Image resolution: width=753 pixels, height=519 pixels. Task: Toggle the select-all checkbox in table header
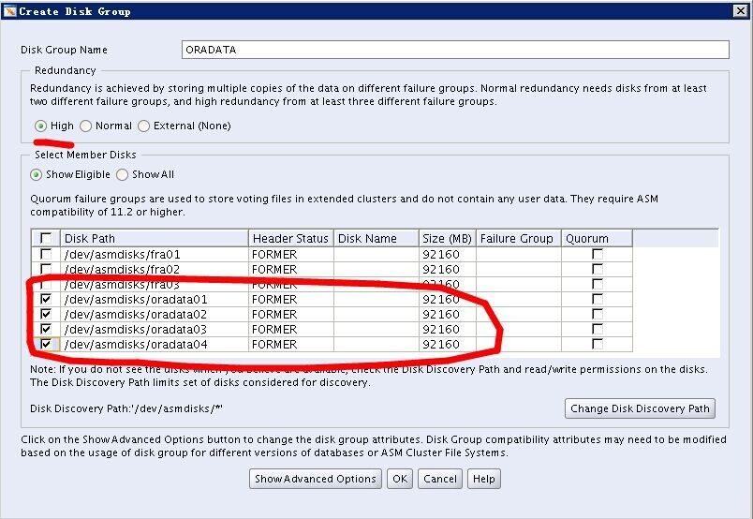(x=46, y=239)
